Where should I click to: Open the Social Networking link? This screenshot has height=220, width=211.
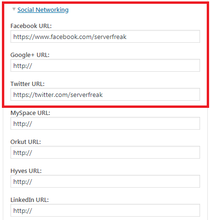coord(43,10)
